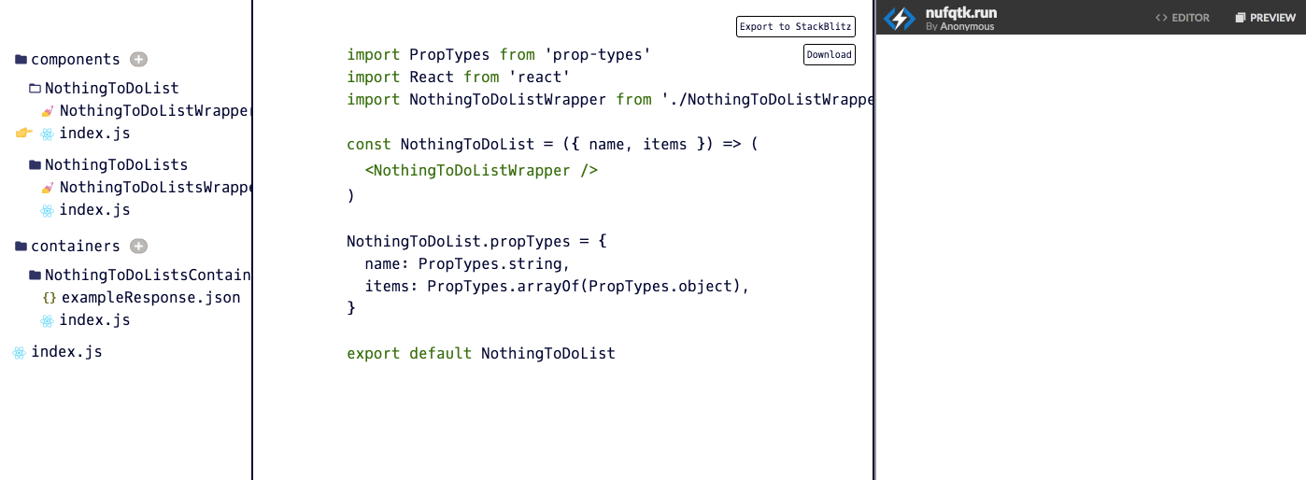Click the plus icon beside containers

point(138,246)
